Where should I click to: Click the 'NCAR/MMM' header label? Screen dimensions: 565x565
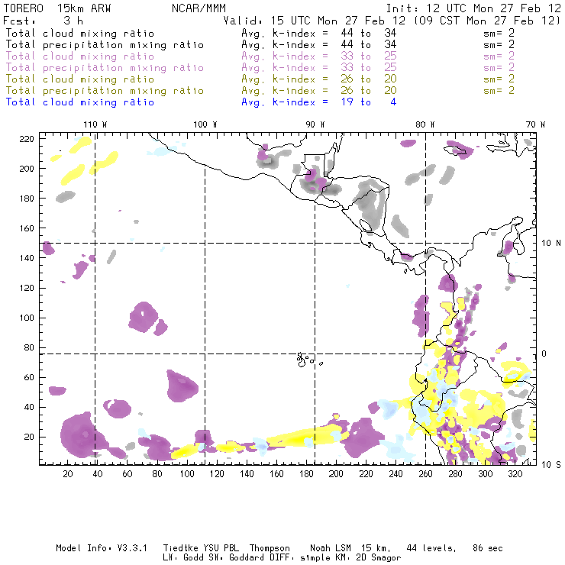199,8
